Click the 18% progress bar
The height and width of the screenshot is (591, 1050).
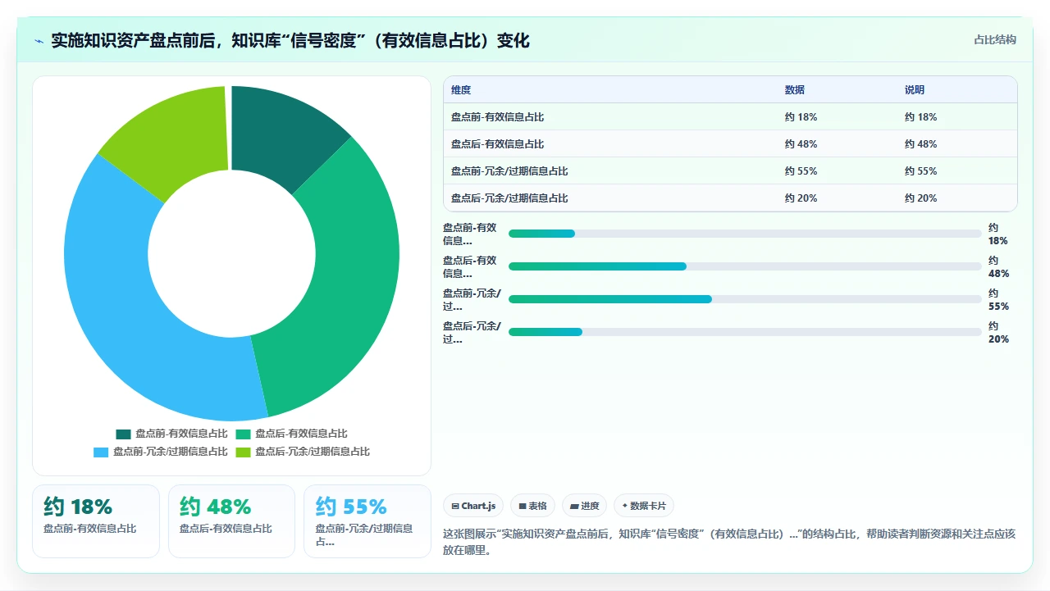(x=745, y=234)
